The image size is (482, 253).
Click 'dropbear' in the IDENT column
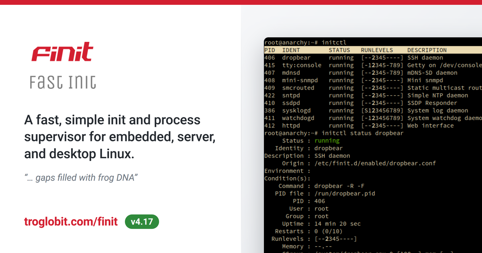coord(296,58)
